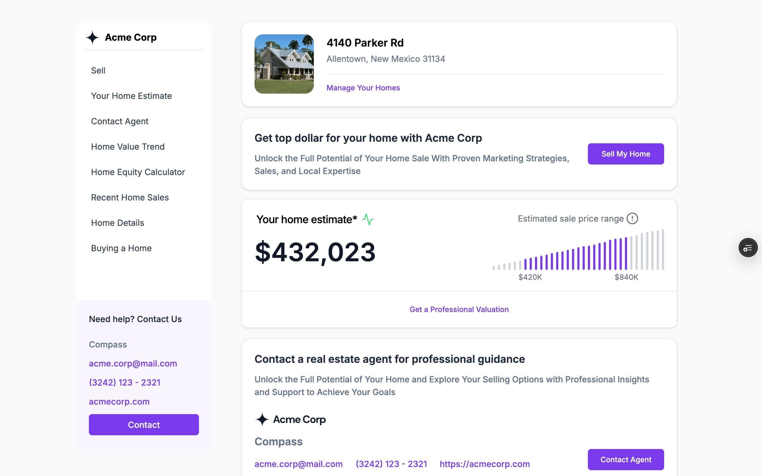Click the info icon beside Estimated sale price range
This screenshot has height=476, width=762.
(632, 219)
